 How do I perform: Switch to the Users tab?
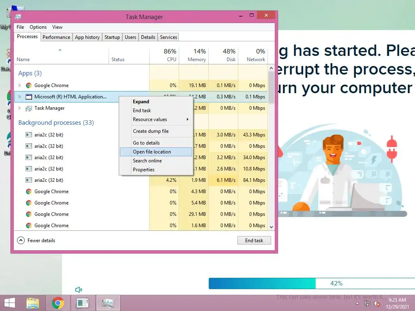point(130,37)
